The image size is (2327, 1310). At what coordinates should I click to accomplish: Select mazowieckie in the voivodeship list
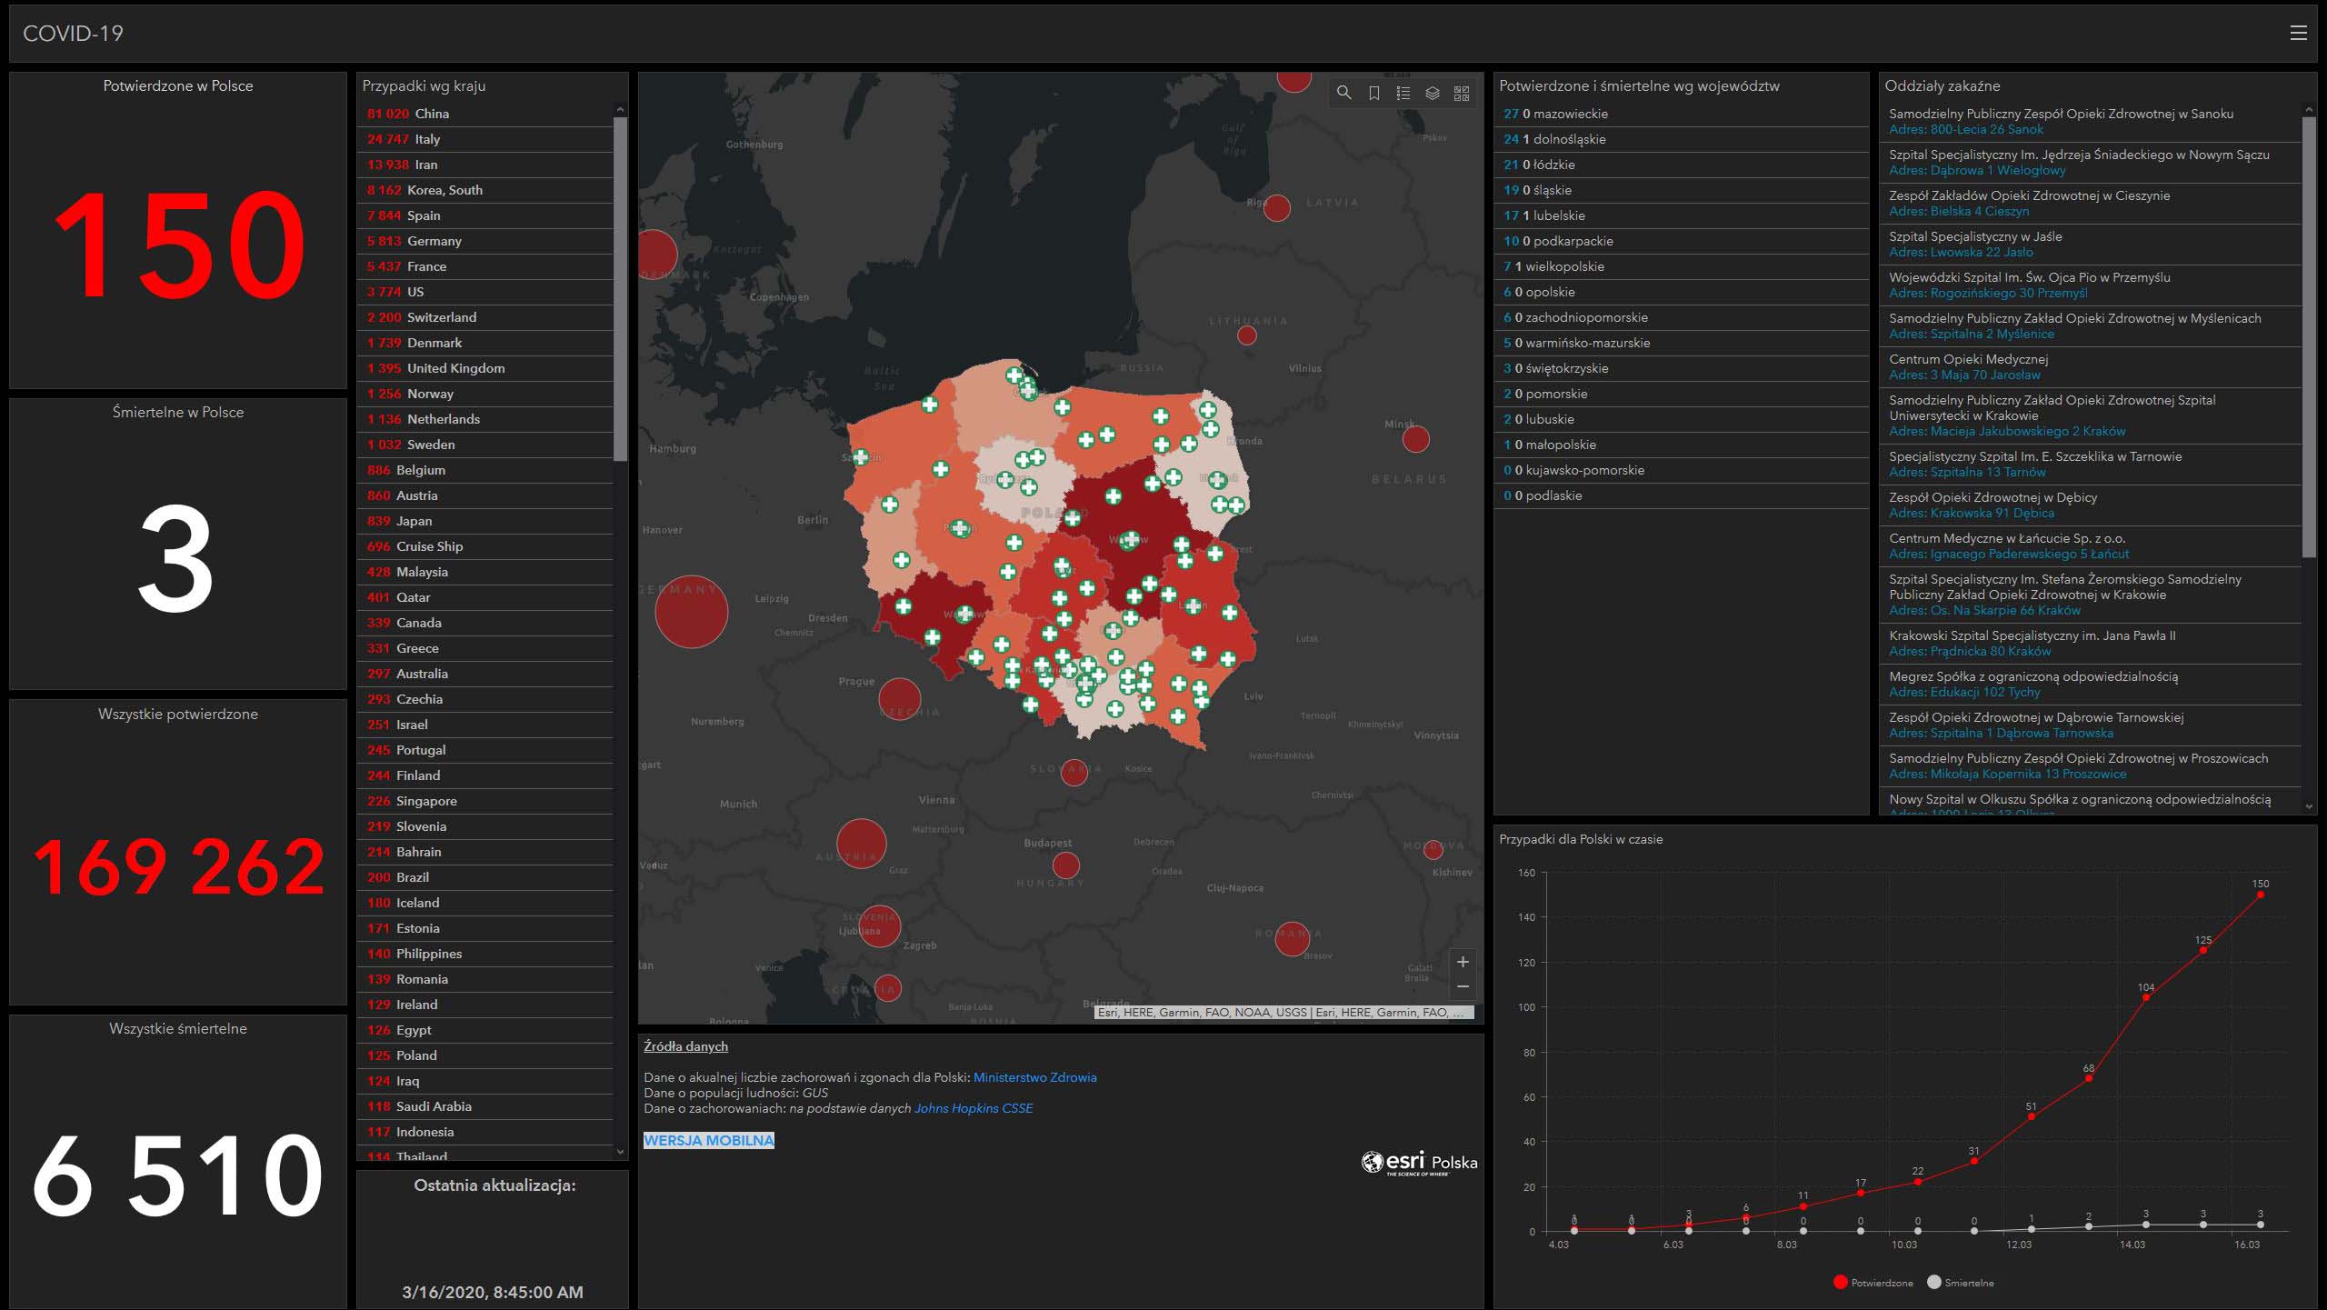[x=1570, y=114]
